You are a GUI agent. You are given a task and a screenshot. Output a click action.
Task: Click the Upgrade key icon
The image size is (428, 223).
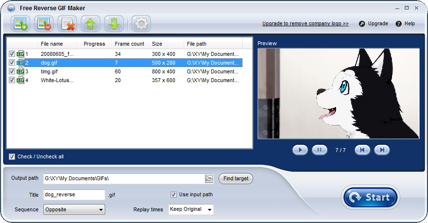pos(362,24)
